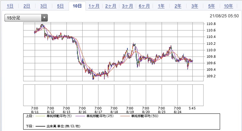Screen dimensions: 242x131
Task: Switch to the 3年 period tab
Action: click(x=195, y=6)
